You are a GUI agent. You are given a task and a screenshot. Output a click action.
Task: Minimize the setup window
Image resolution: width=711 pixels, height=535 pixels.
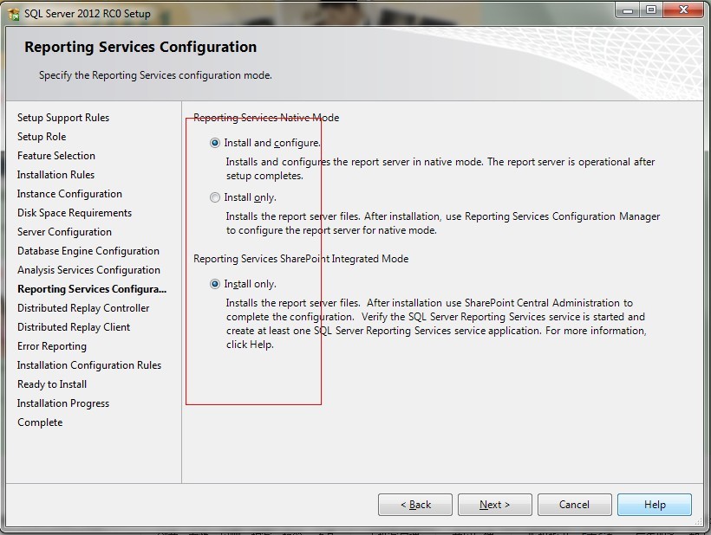[x=628, y=10]
